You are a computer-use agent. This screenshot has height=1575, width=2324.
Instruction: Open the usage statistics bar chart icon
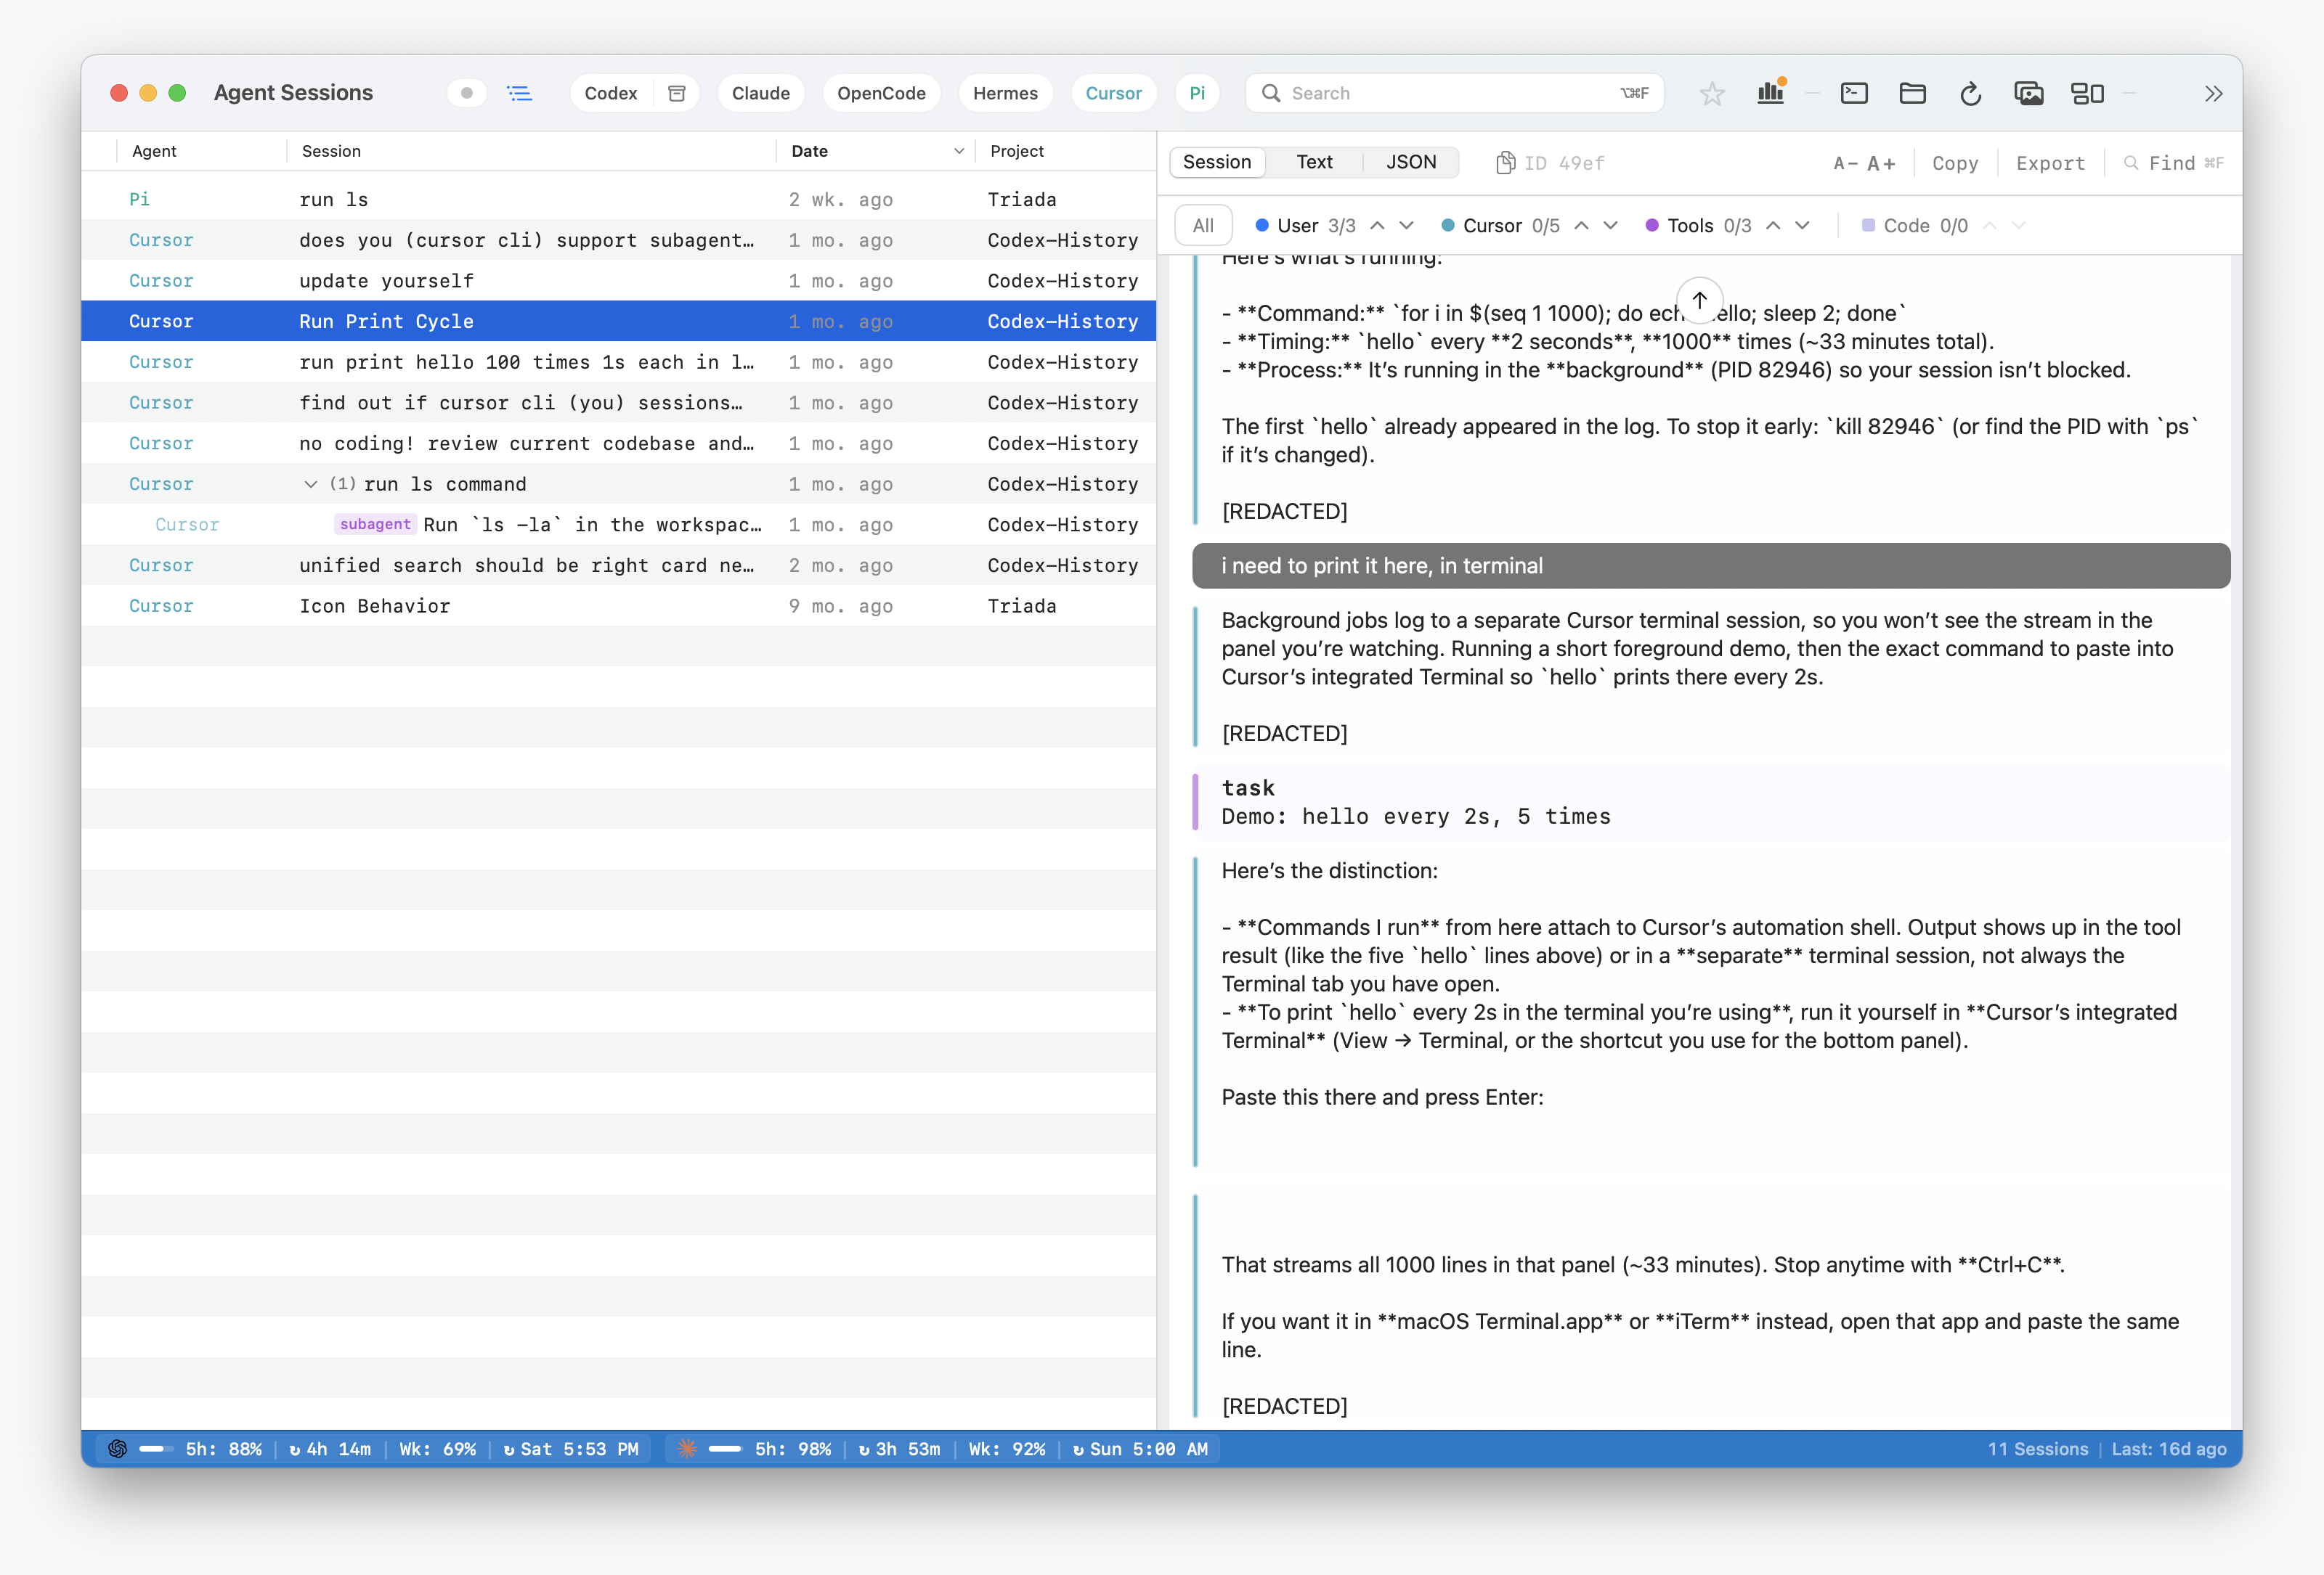tap(1771, 93)
